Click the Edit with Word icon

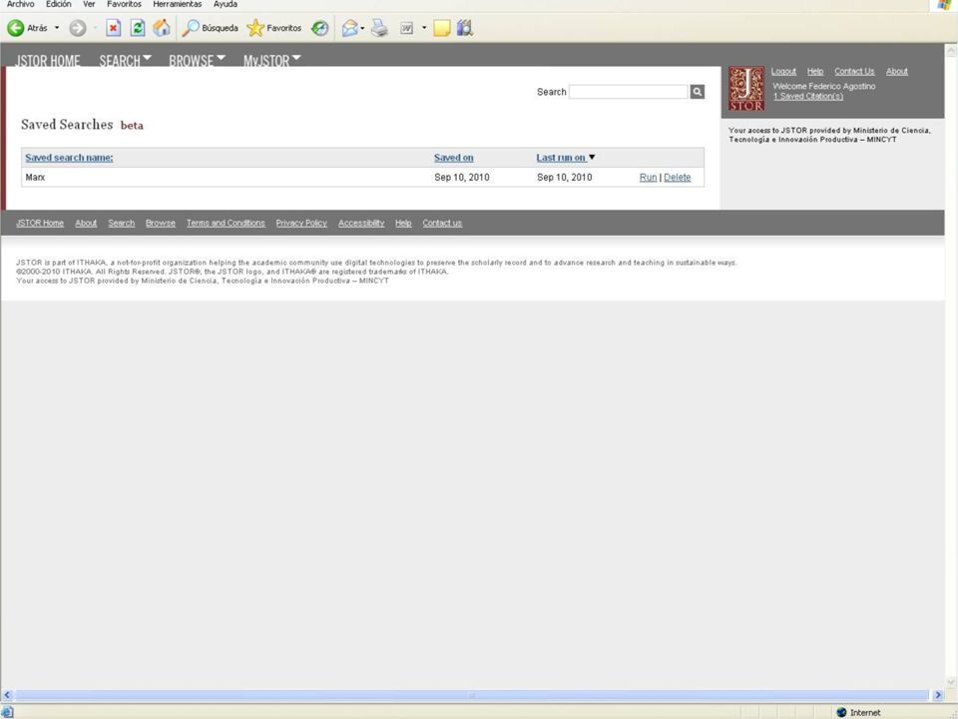tap(406, 28)
